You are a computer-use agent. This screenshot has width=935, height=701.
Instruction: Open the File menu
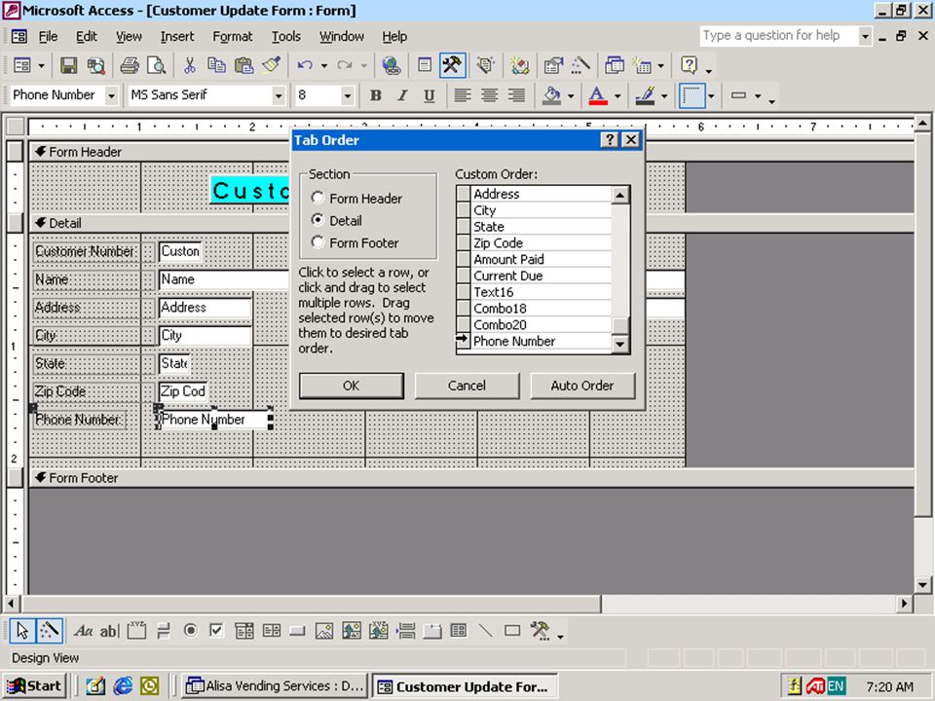click(48, 36)
